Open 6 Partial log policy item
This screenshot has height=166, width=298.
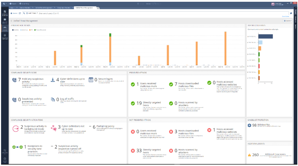click(x=106, y=128)
